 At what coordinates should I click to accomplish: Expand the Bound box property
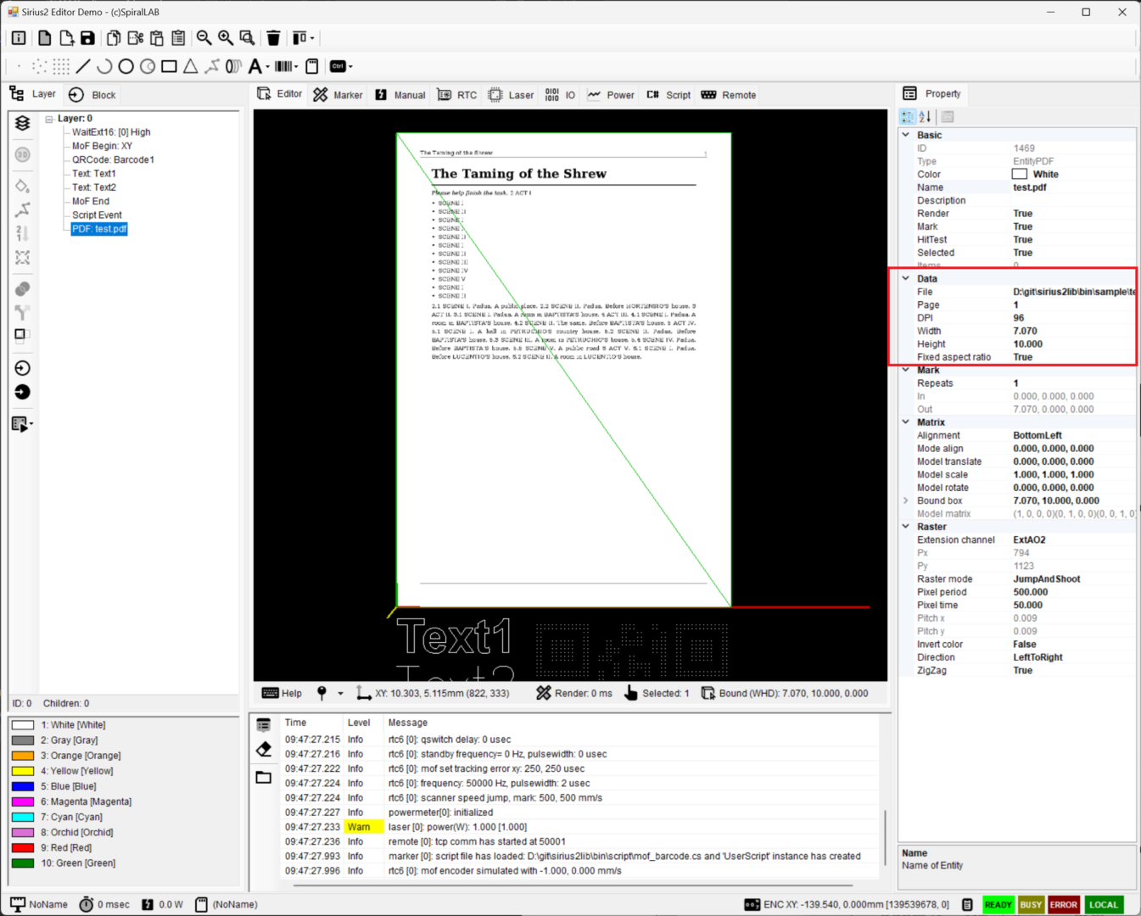[906, 500]
